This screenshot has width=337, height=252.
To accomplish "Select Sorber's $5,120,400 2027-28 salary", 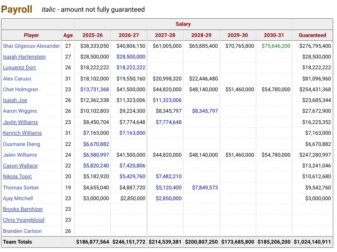I will pyautogui.click(x=168, y=187).
